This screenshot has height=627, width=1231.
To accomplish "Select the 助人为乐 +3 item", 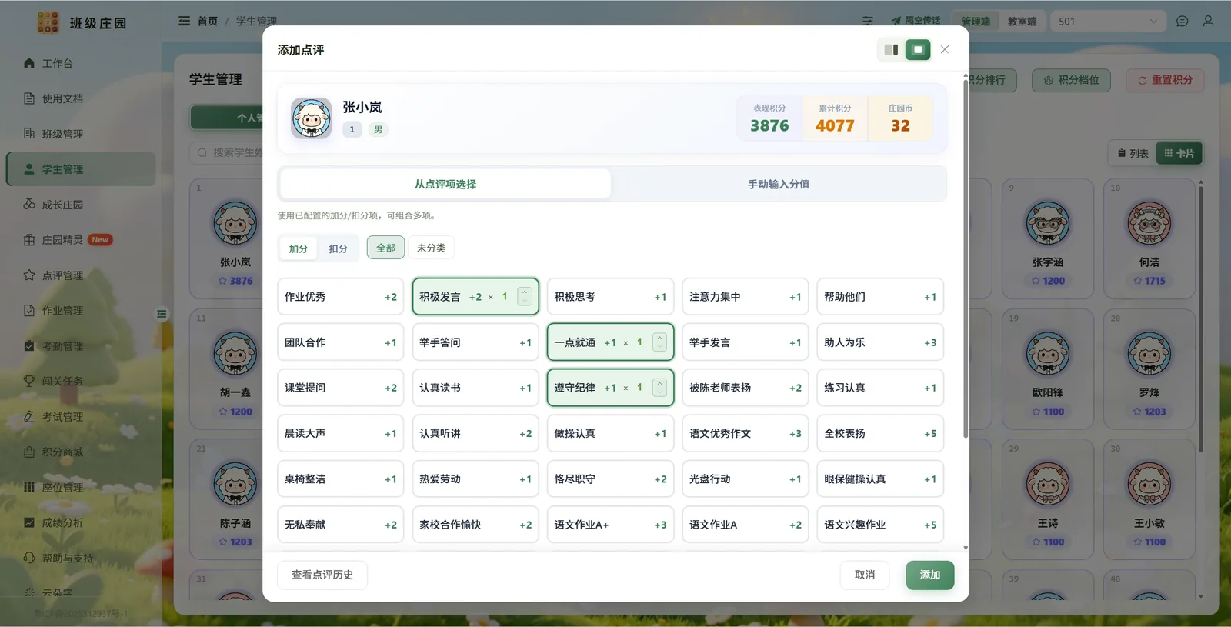I will point(880,342).
